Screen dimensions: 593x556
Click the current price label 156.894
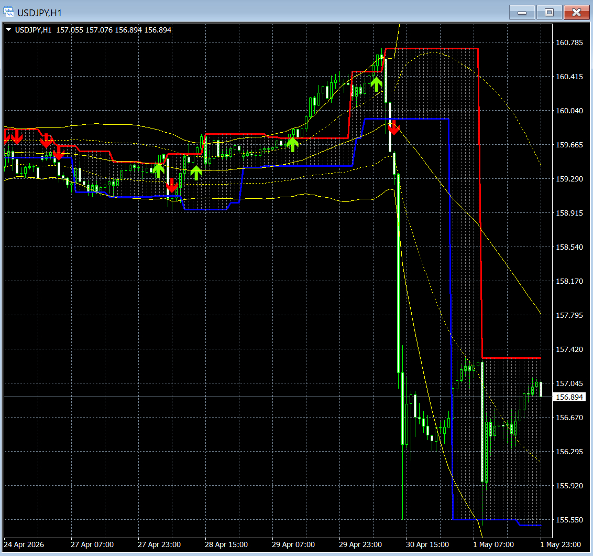click(569, 397)
